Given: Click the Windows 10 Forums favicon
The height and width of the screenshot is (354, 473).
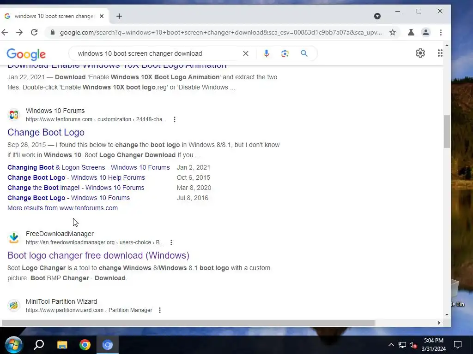Looking at the screenshot, I should click(x=13, y=115).
